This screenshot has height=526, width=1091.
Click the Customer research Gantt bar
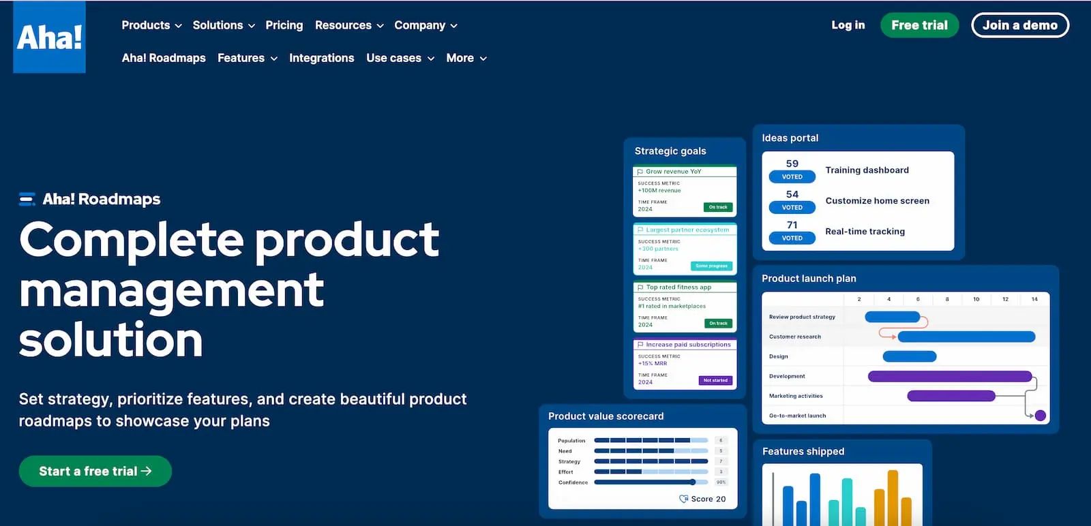tap(966, 337)
